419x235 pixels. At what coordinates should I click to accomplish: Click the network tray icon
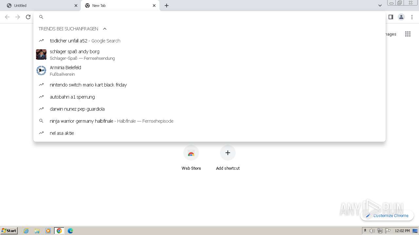380,231
